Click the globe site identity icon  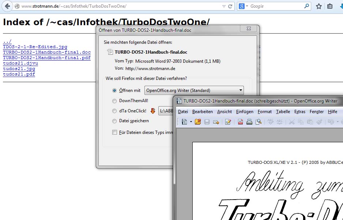[17, 6]
